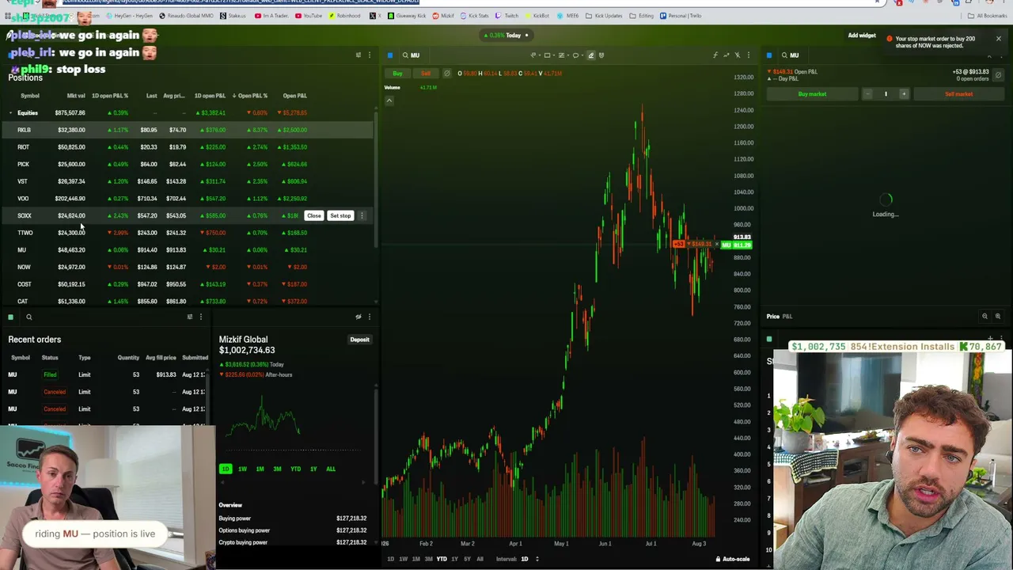Image resolution: width=1013 pixels, height=570 pixels.
Task: Select the 3M range on the main chart
Action: tap(428, 560)
